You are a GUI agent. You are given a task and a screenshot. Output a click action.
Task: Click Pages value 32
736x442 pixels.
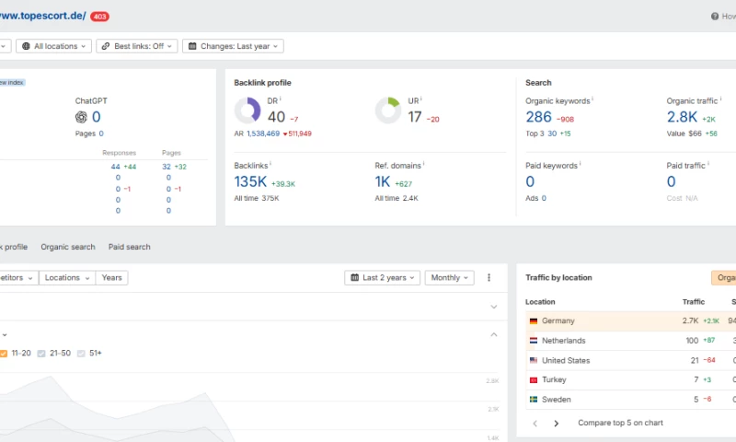tap(167, 167)
